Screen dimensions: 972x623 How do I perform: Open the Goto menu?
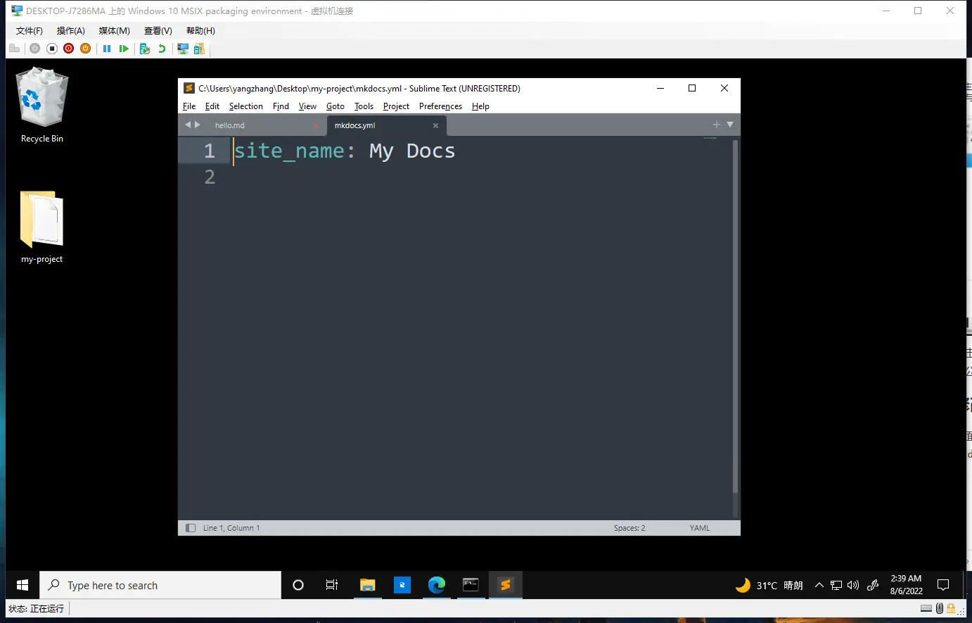coord(335,106)
